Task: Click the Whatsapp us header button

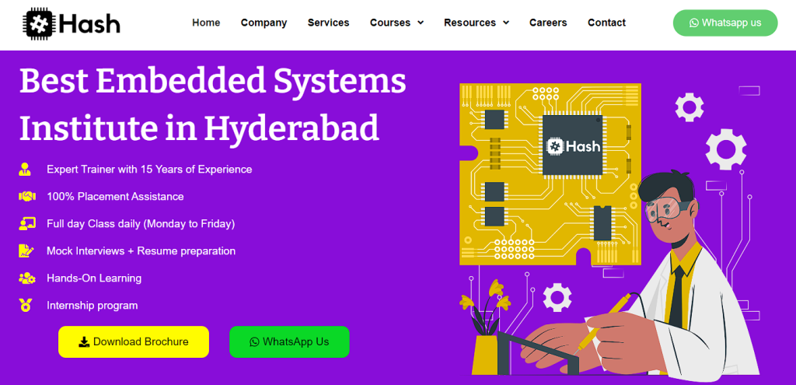Action: tap(725, 23)
